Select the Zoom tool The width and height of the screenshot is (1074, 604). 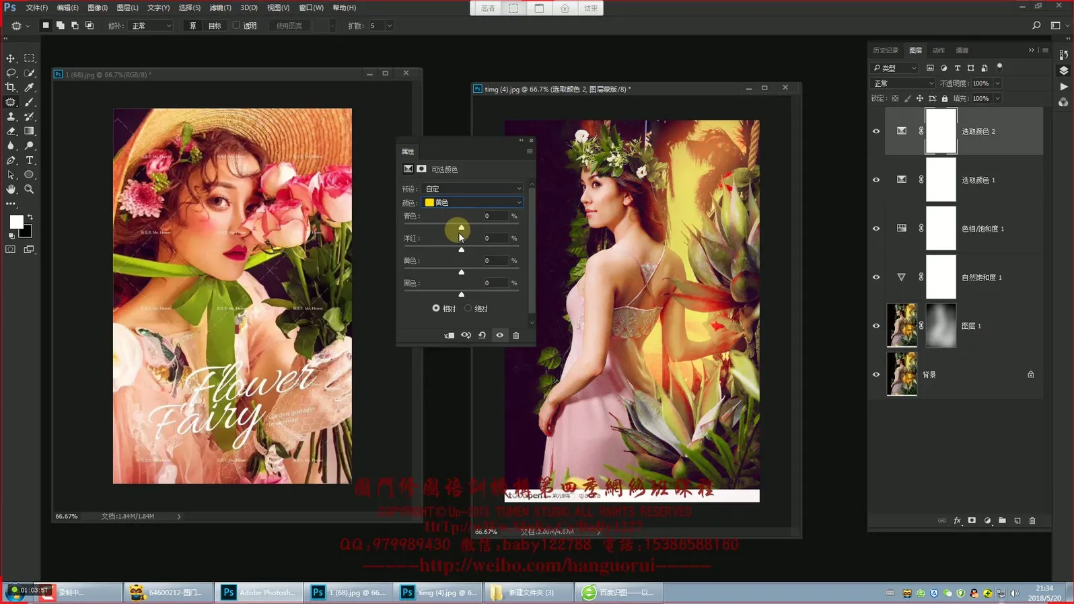[x=30, y=190]
